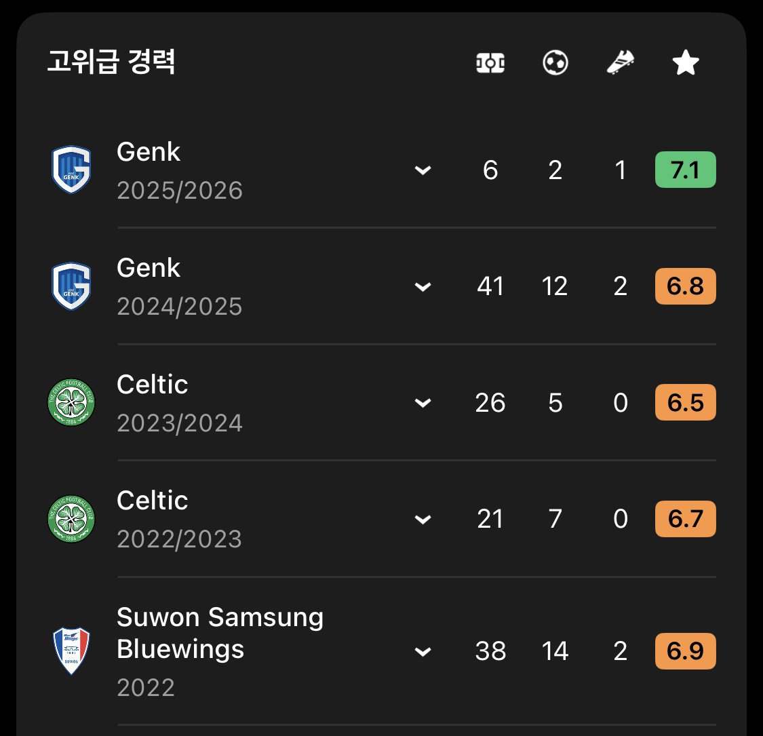The image size is (763, 736).
Task: Tap the goals soccer ball icon
Action: tap(555, 63)
